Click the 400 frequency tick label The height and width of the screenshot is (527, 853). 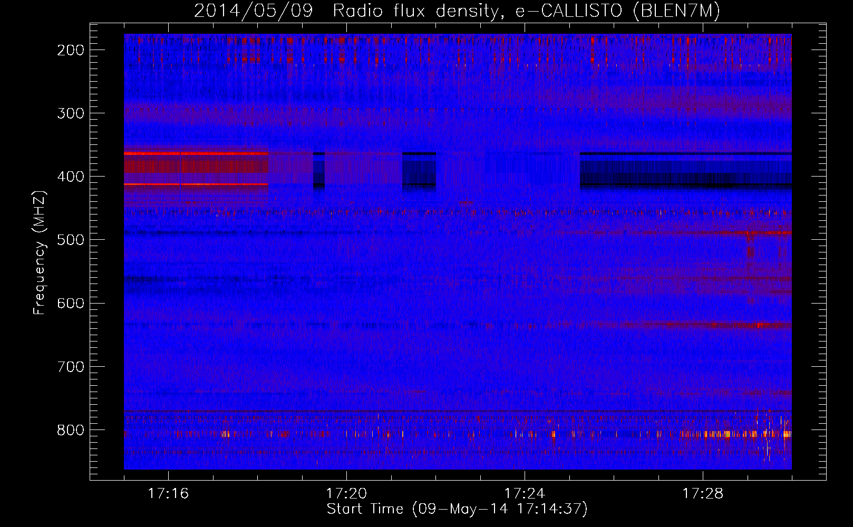point(71,177)
